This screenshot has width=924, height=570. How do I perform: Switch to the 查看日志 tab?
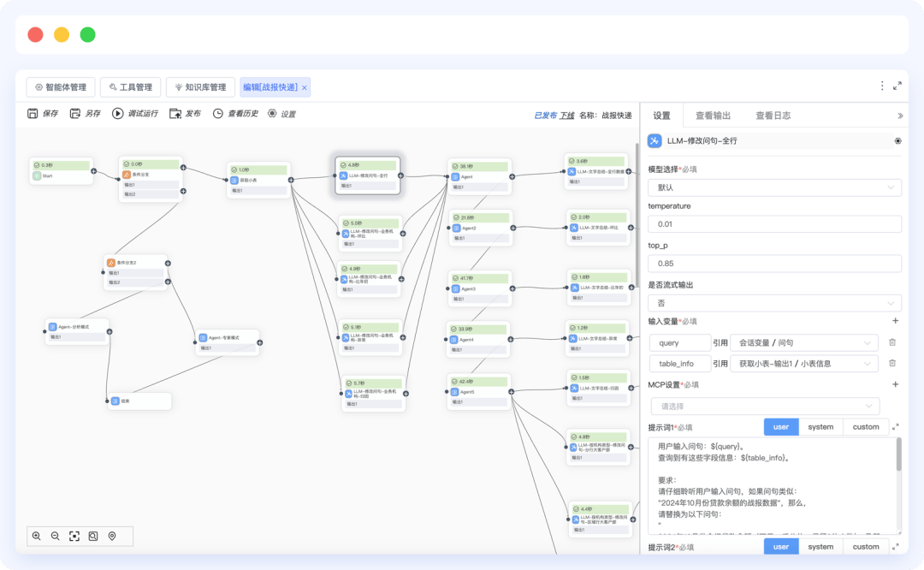pos(773,116)
